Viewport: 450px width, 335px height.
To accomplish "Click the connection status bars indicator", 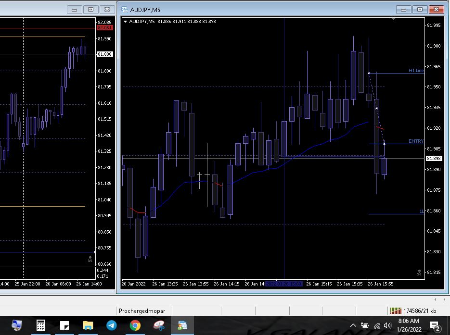I will point(395,310).
